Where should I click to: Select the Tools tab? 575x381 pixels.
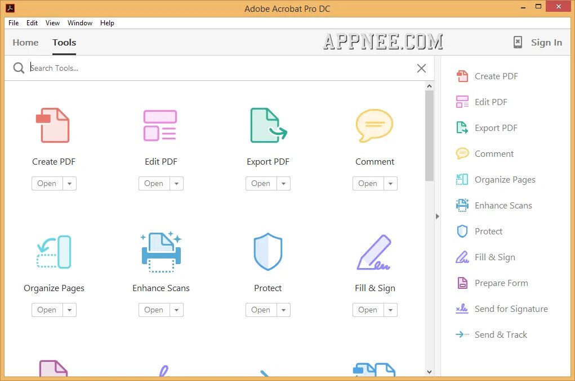point(64,43)
